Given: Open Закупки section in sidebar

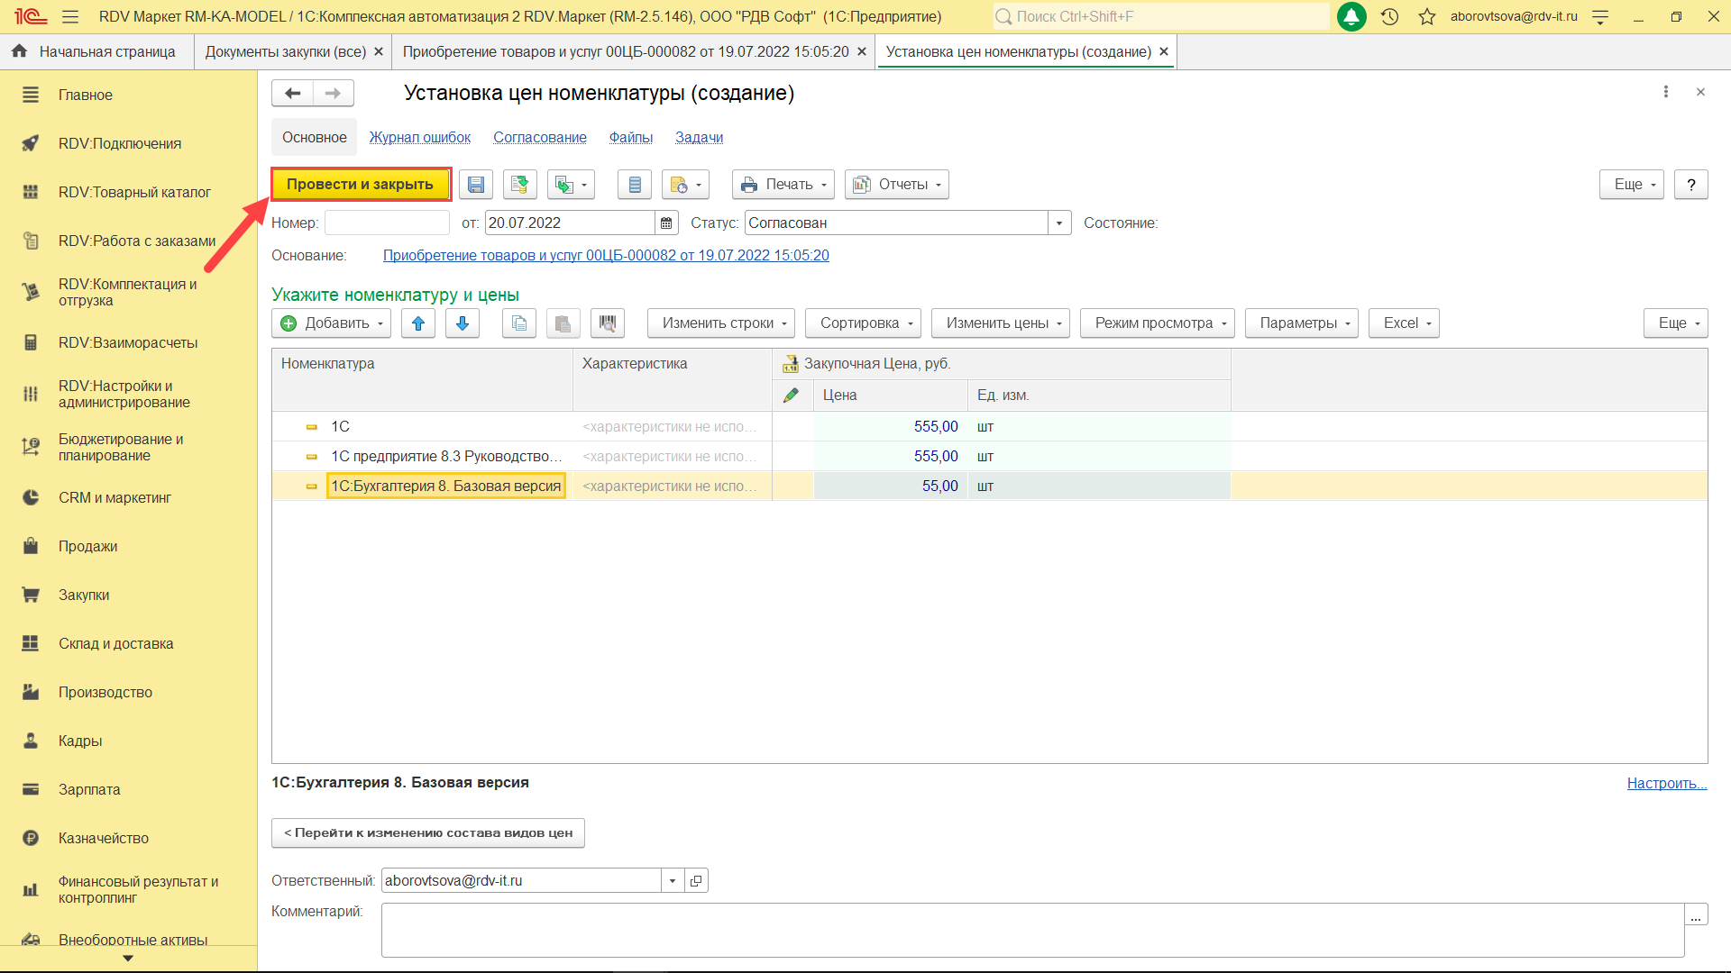Looking at the screenshot, I should [84, 596].
